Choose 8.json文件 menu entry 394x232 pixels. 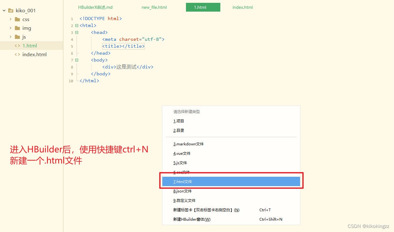231,191
